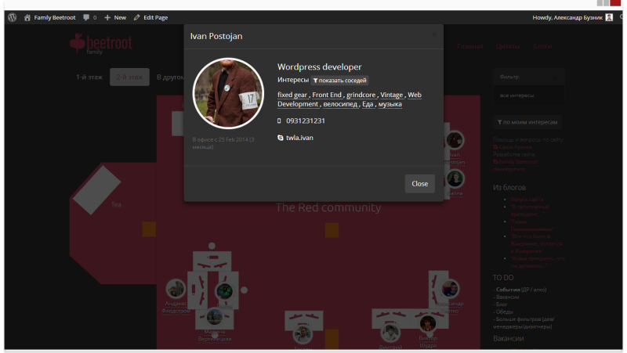This screenshot has width=627, height=353.
Task: Click the user avatar in admin bar
Action: [609, 17]
